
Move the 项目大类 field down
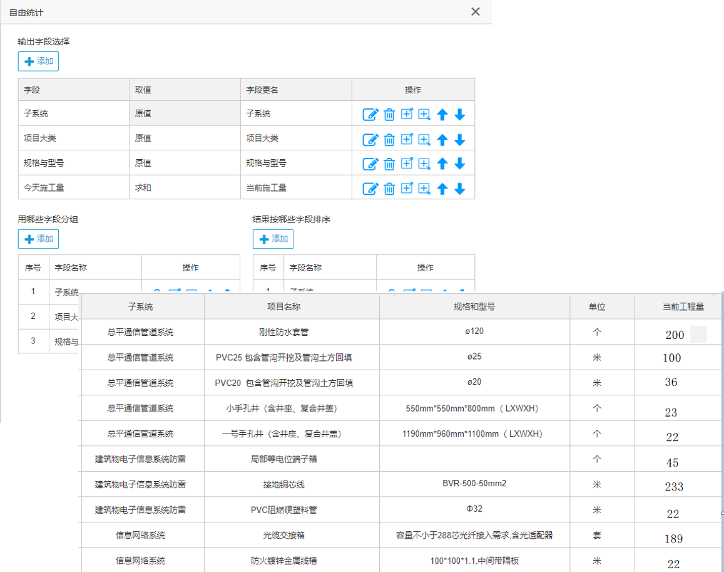459,139
